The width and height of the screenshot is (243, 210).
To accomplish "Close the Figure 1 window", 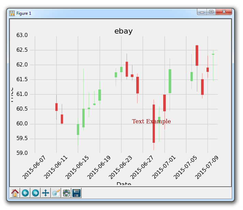I will click(224, 12).
